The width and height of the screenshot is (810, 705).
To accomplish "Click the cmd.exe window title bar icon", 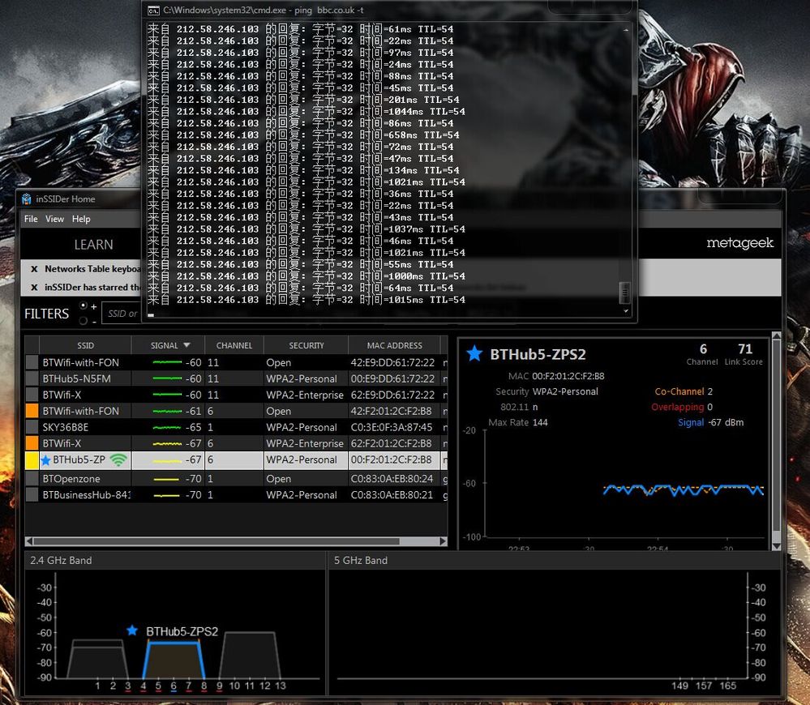I will [x=153, y=11].
